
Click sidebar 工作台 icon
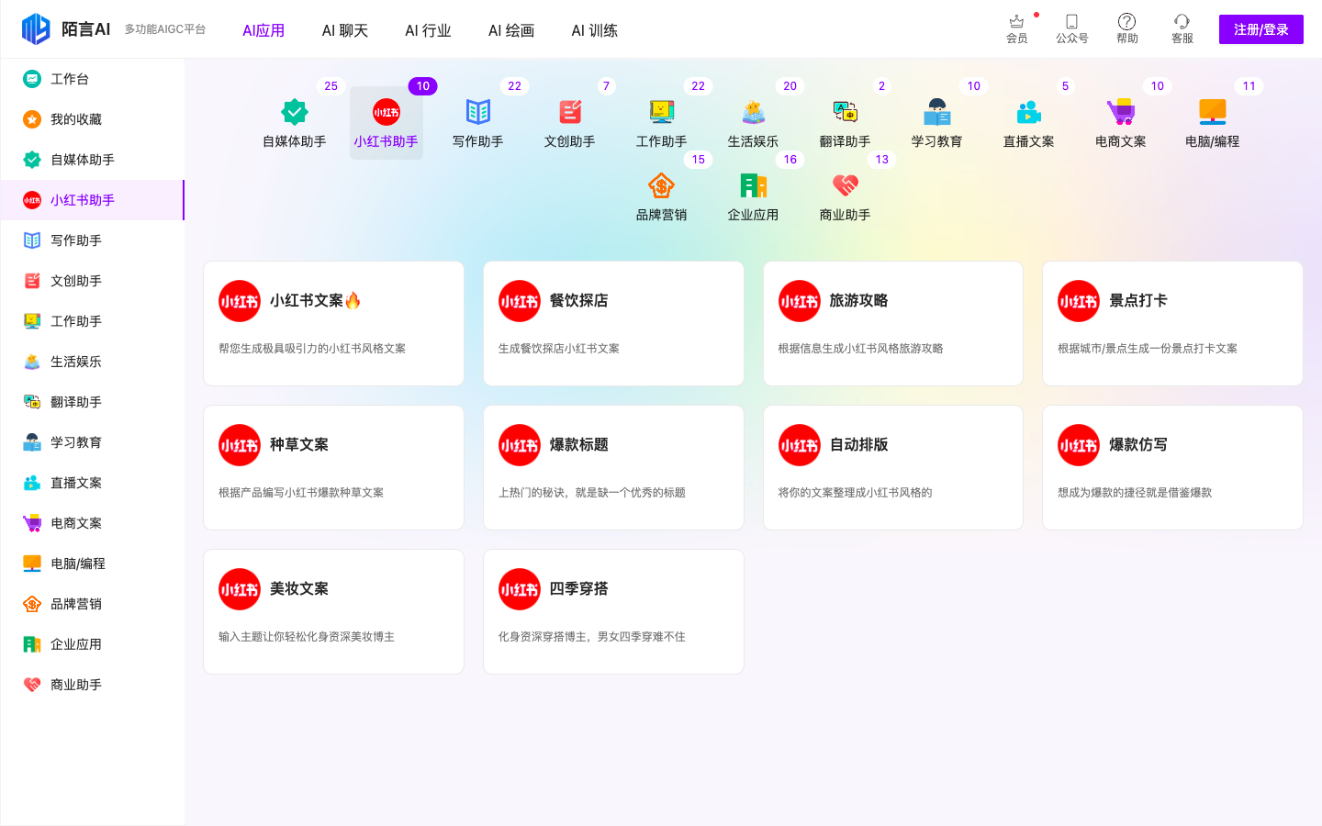(x=32, y=79)
